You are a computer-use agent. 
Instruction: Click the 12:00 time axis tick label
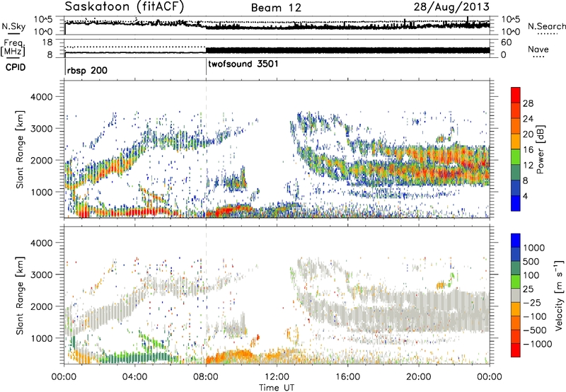tap(277, 377)
